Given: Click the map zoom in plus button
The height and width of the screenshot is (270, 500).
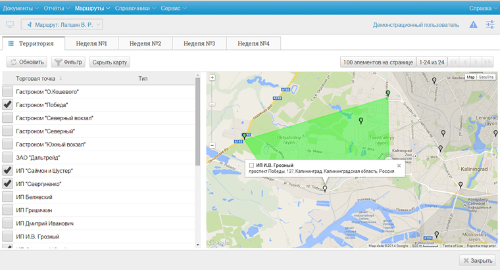Looking at the screenshot, I should coord(212,78).
